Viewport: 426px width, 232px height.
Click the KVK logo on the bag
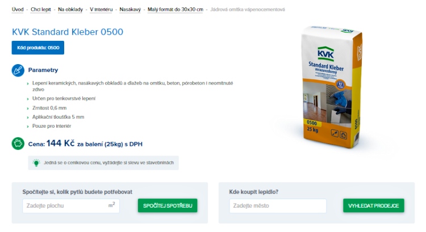326,54
